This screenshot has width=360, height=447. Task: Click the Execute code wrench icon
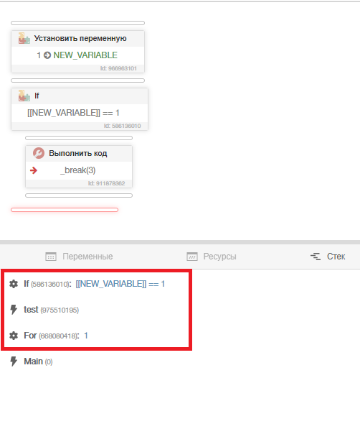[39, 153]
